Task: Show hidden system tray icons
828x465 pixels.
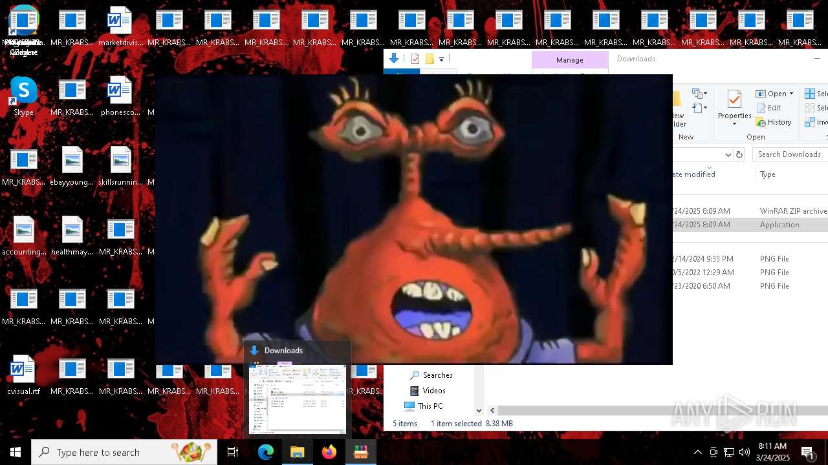Action: click(x=697, y=452)
